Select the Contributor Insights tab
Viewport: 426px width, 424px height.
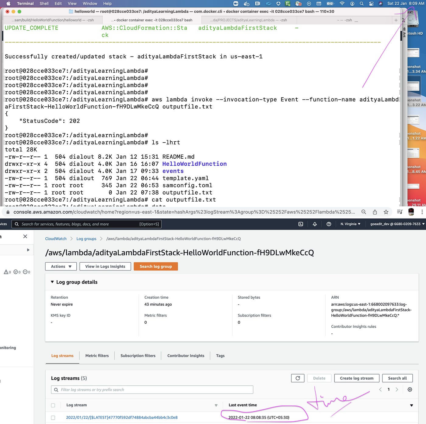coord(186,356)
